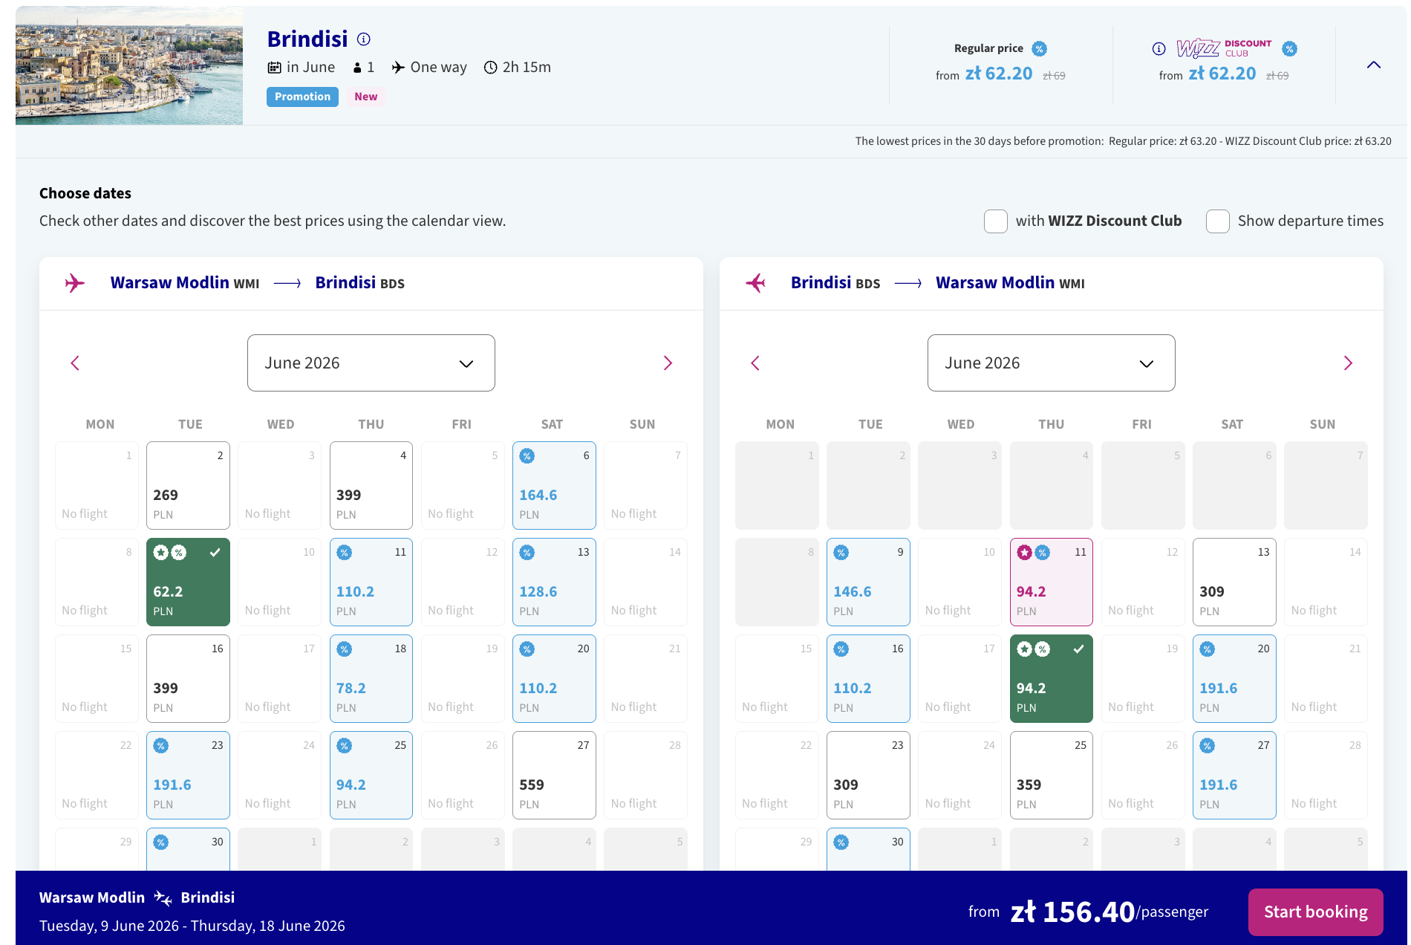Click the Brindisi city photo thumbnail
Screen dimensions: 1411x945
pos(129,65)
